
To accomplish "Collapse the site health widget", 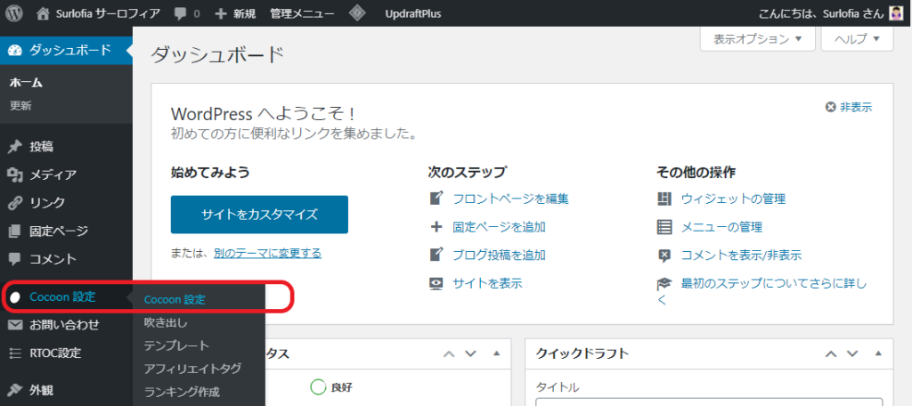I will (496, 353).
